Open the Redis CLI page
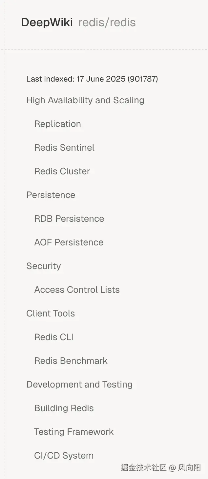 (x=54, y=337)
